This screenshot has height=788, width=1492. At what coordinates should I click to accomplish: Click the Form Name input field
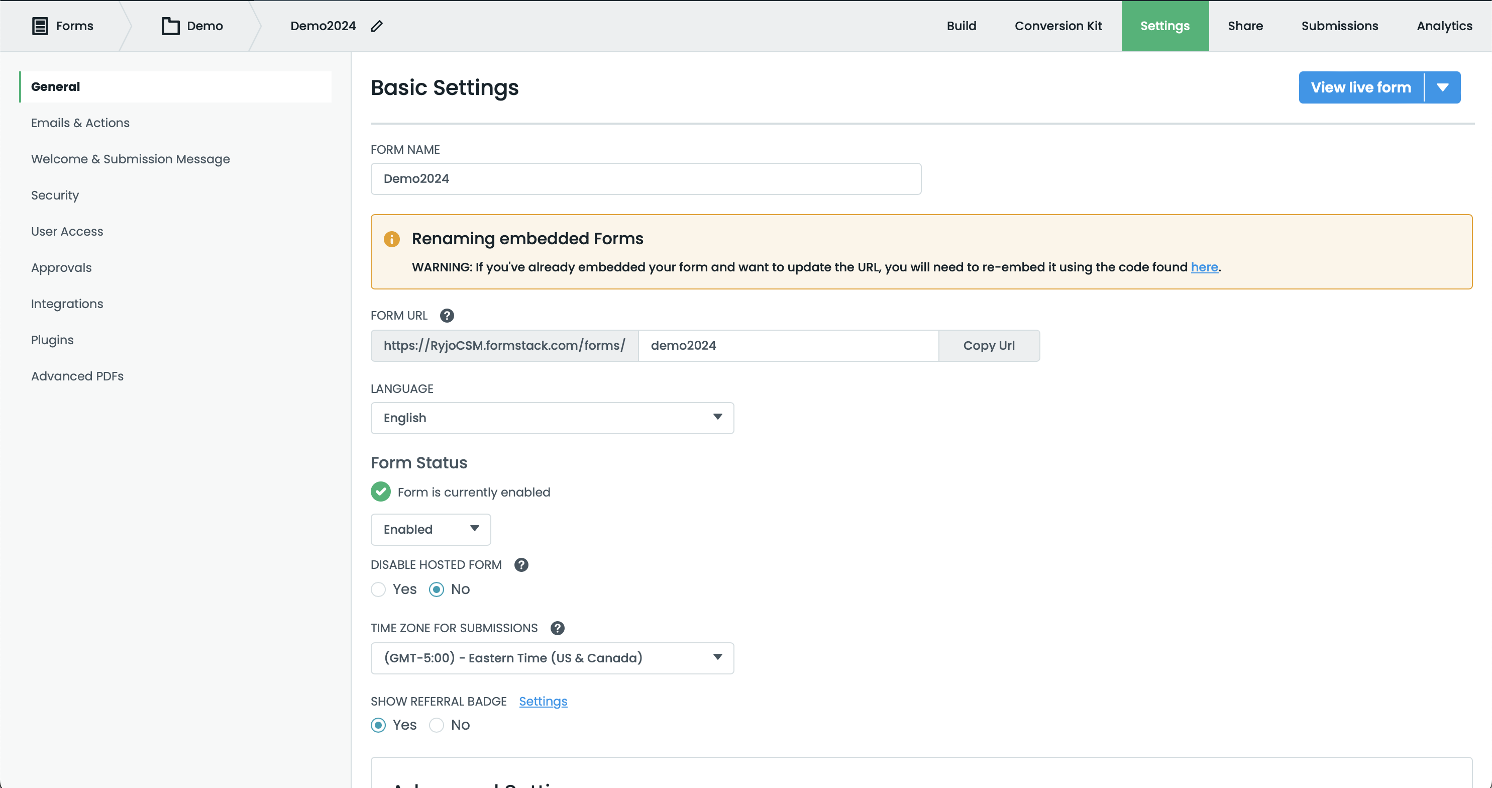645,178
